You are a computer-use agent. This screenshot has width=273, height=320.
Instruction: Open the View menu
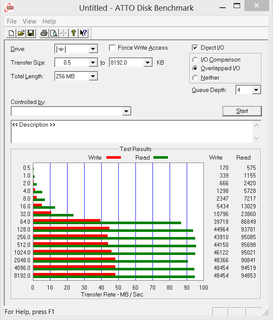point(29,21)
